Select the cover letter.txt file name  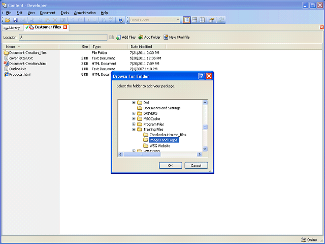pos(21,58)
